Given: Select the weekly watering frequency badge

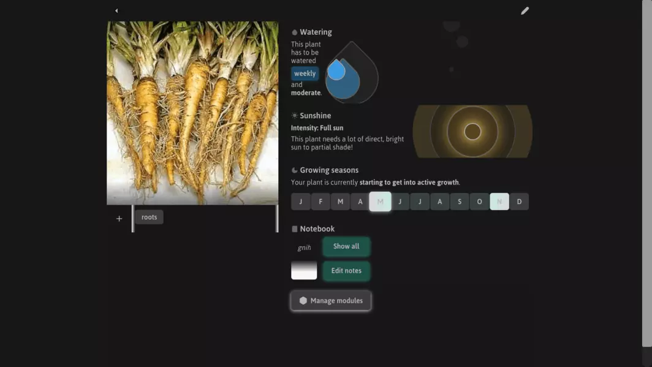Looking at the screenshot, I should (305, 74).
